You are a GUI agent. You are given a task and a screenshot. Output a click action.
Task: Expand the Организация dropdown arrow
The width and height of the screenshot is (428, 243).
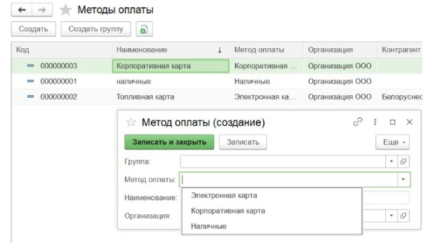tap(391, 216)
